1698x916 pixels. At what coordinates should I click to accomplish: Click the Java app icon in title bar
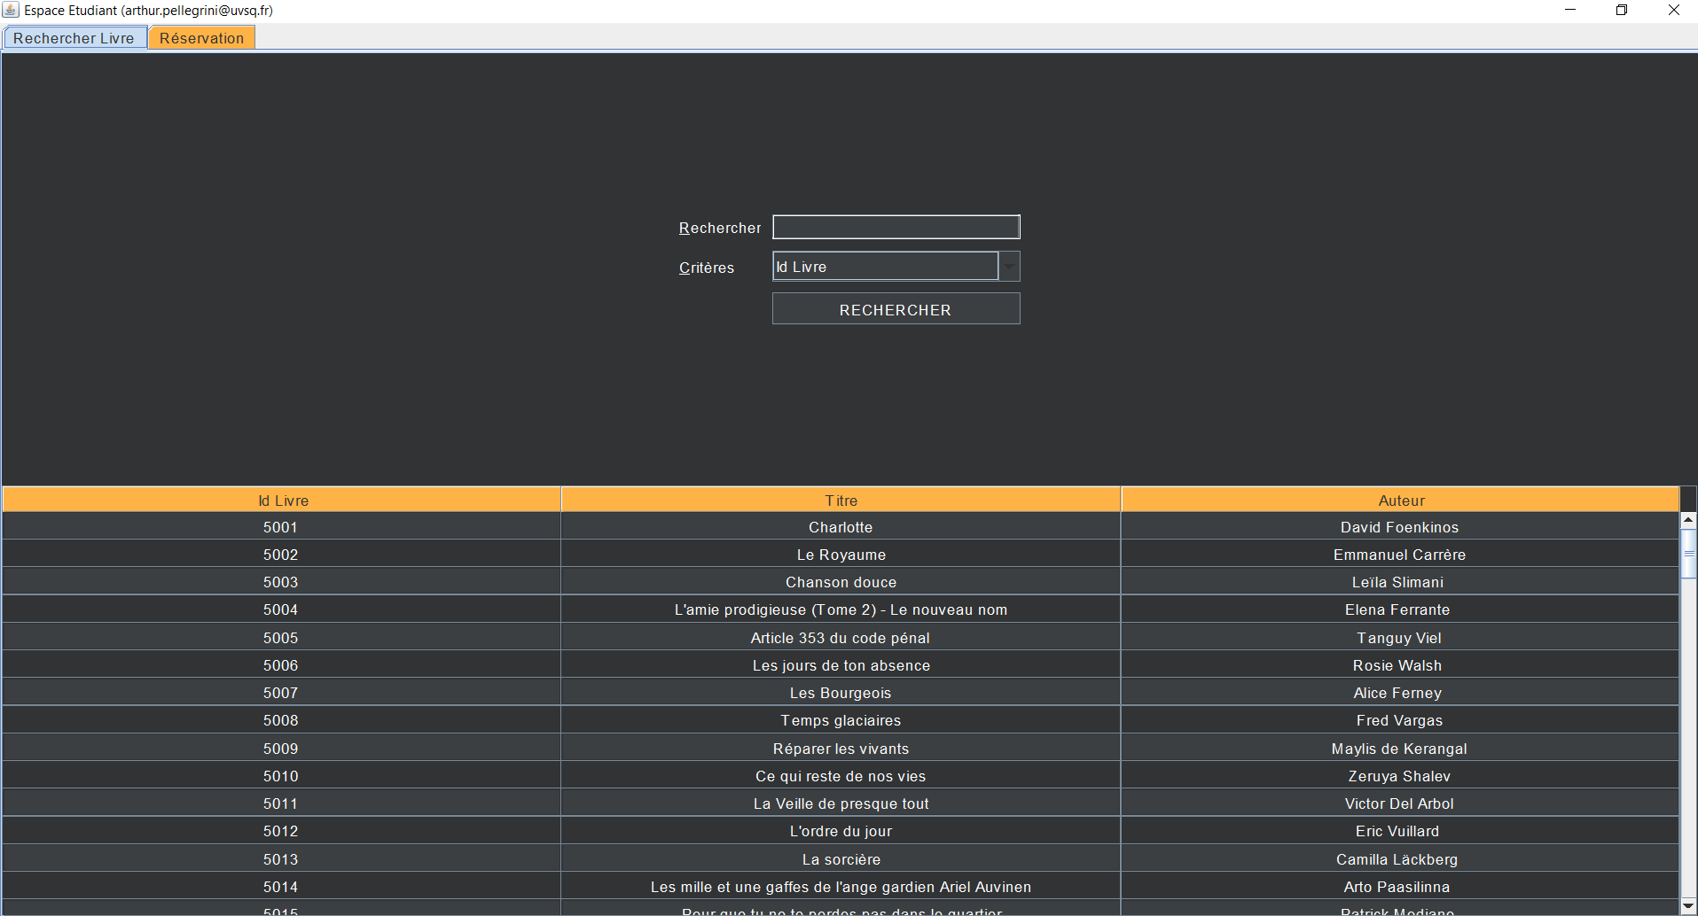11,10
